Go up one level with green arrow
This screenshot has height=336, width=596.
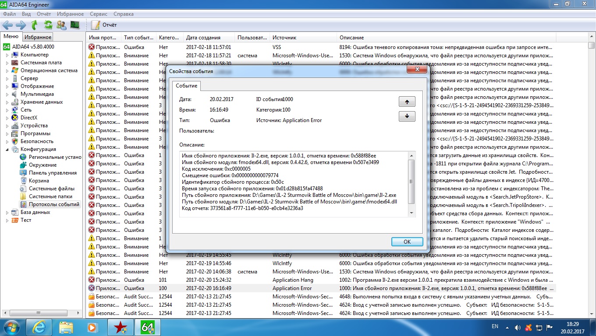click(x=34, y=25)
